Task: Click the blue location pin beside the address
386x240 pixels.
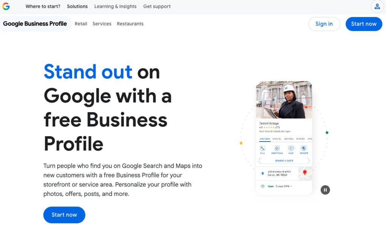Action: pyautogui.click(x=262, y=174)
